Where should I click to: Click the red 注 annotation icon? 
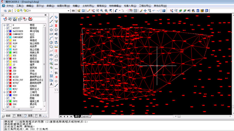56,51
